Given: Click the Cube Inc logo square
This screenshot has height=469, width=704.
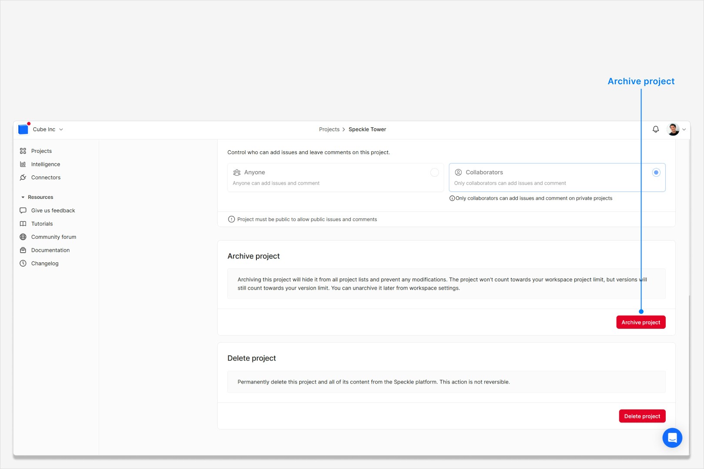Looking at the screenshot, I should [23, 129].
